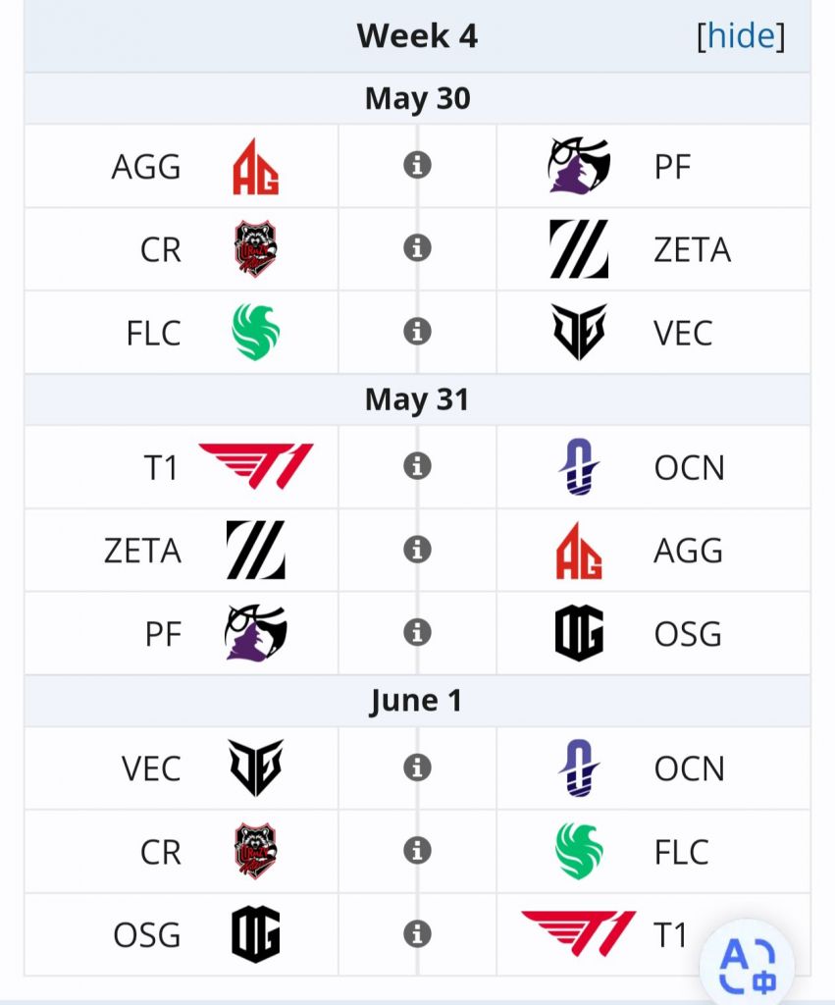The width and height of the screenshot is (835, 1005).
Task: Click the VEC team name on June 1
Action: 151,768
